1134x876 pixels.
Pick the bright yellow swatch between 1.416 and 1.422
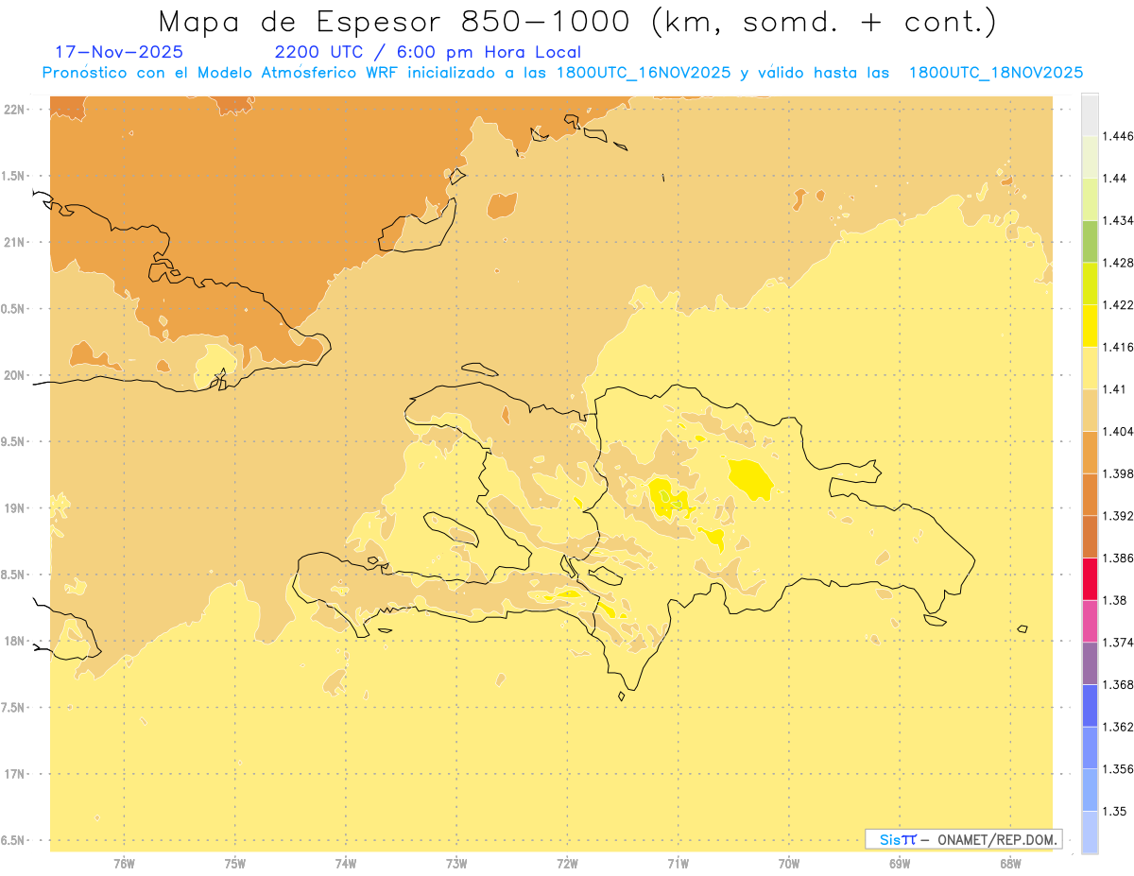(x=1090, y=325)
